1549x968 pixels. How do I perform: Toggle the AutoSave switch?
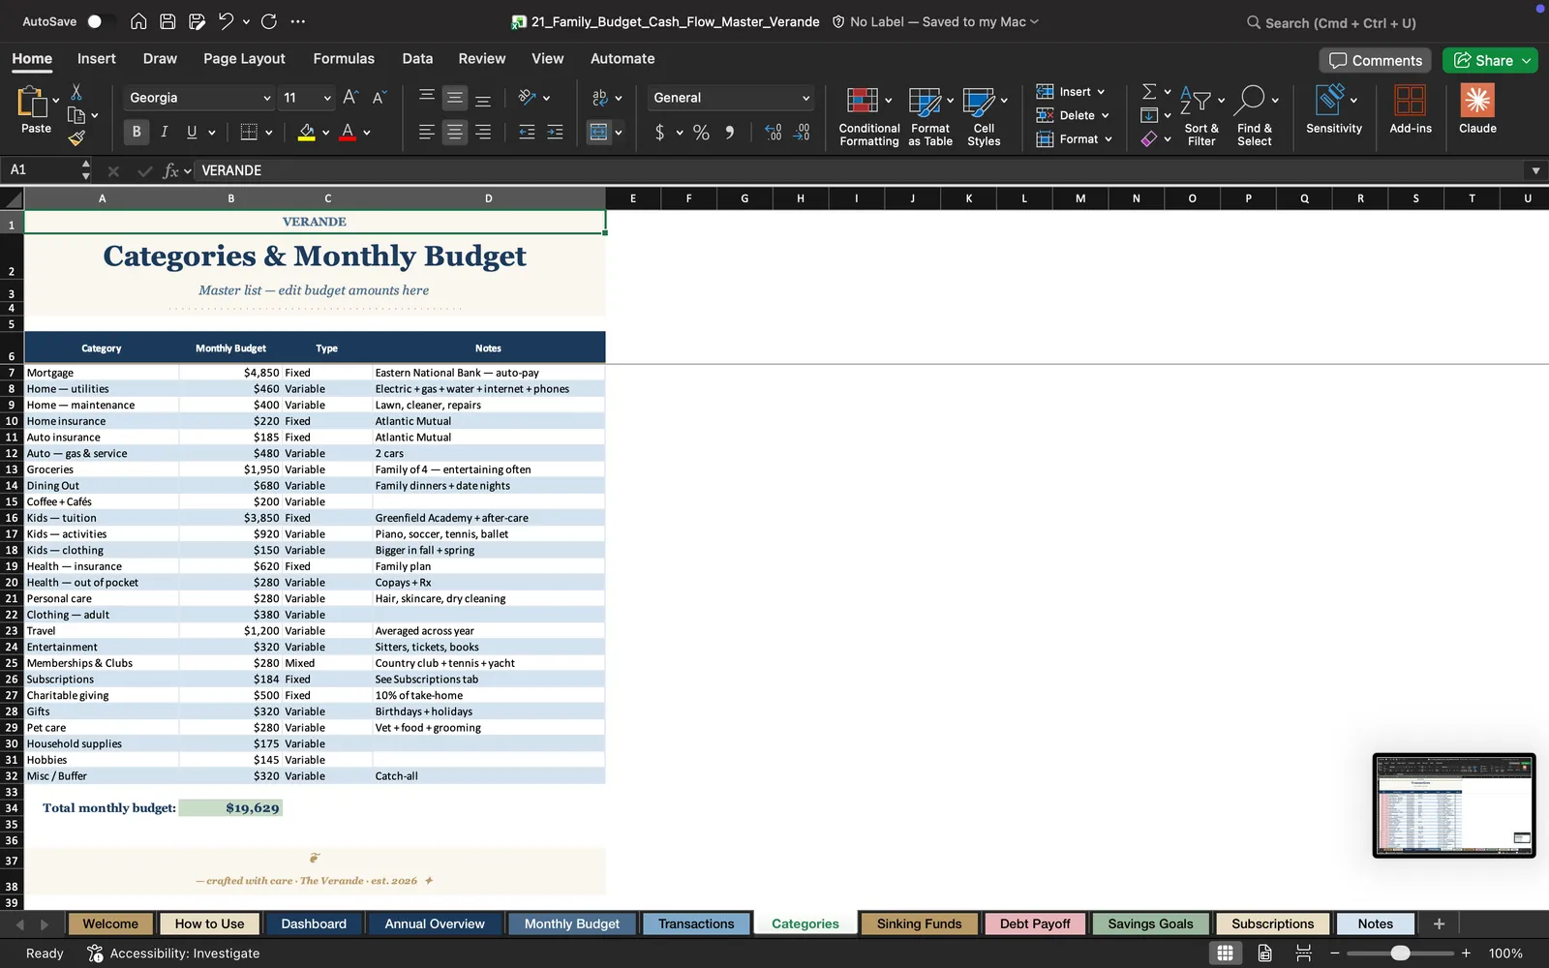[101, 21]
